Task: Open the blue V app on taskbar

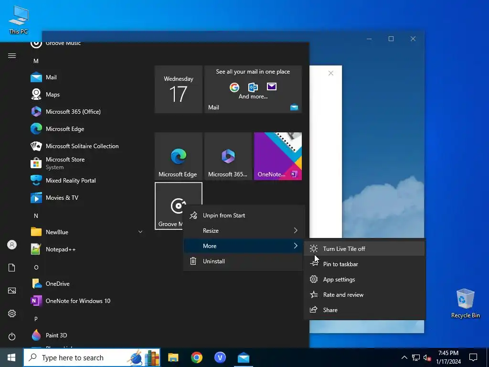Action: coord(220,357)
